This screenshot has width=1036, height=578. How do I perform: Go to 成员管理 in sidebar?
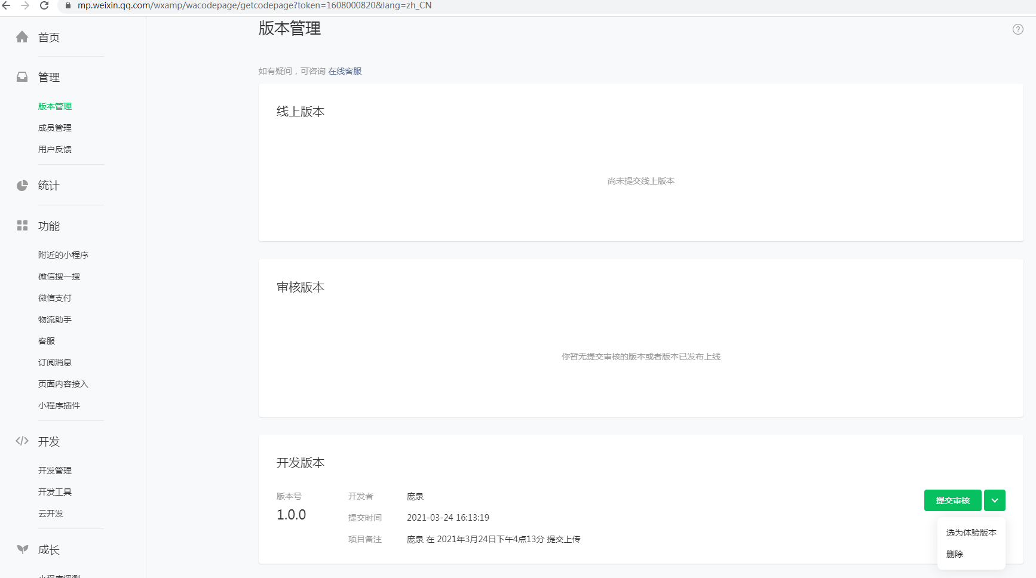point(55,128)
